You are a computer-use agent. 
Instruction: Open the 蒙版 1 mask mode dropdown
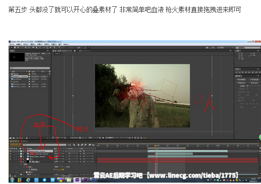pos(59,167)
